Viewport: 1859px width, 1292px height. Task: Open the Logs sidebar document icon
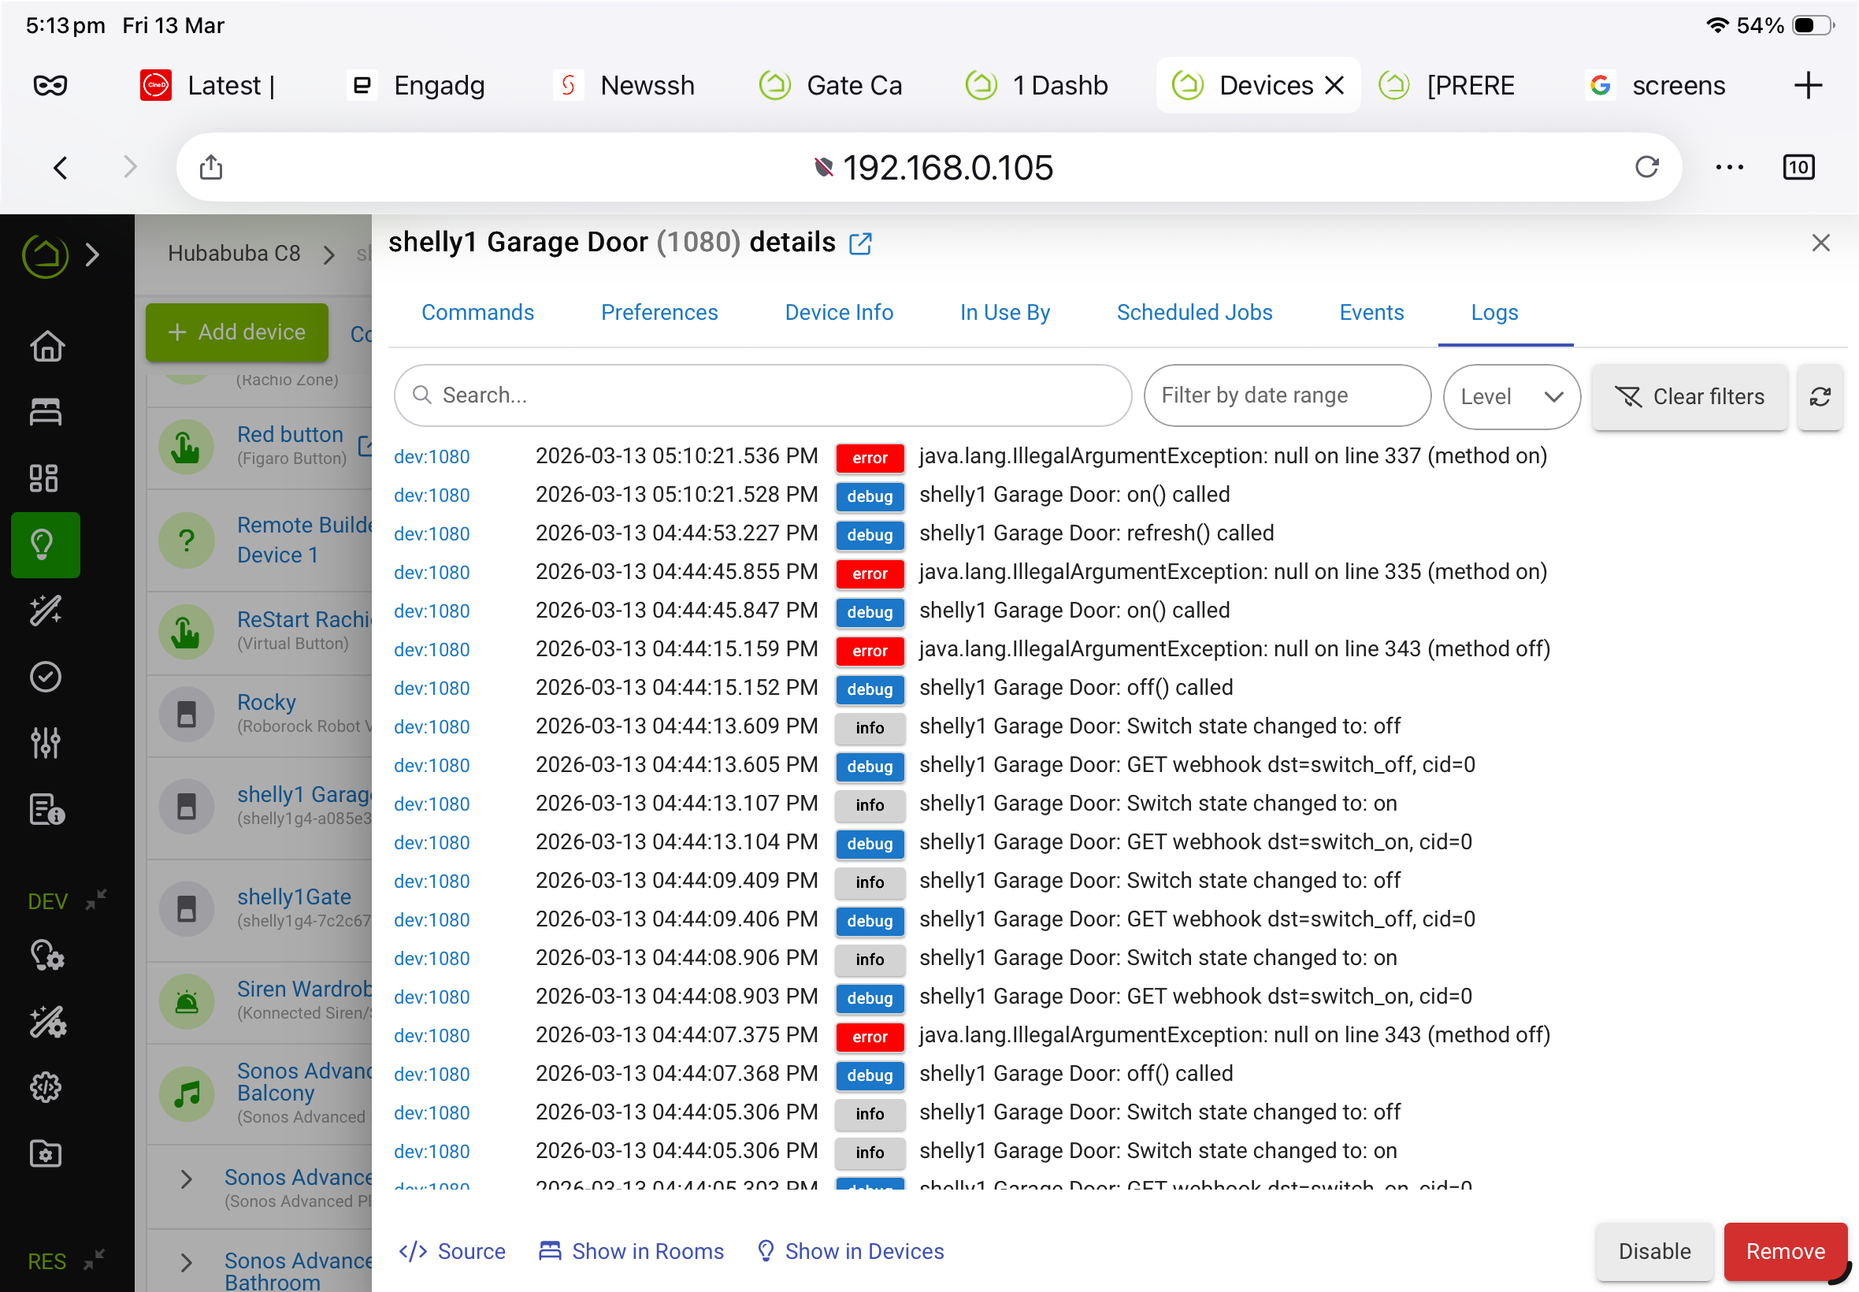coord(46,809)
